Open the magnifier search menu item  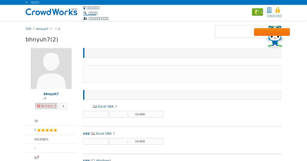tap(90, 13)
